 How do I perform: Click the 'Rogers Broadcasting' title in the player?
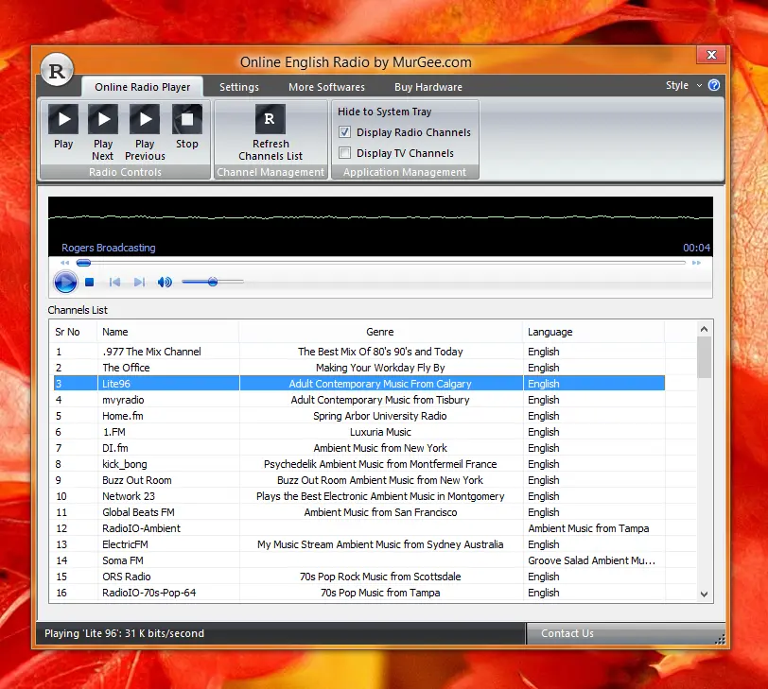click(108, 248)
